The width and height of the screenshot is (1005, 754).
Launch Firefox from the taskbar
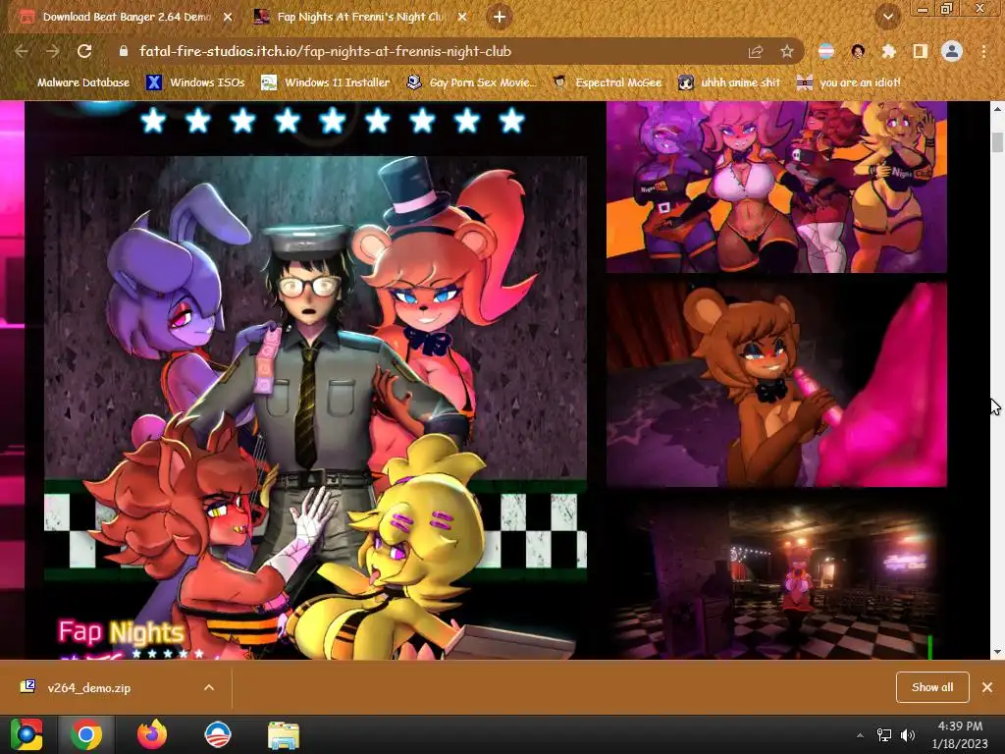coord(152,734)
